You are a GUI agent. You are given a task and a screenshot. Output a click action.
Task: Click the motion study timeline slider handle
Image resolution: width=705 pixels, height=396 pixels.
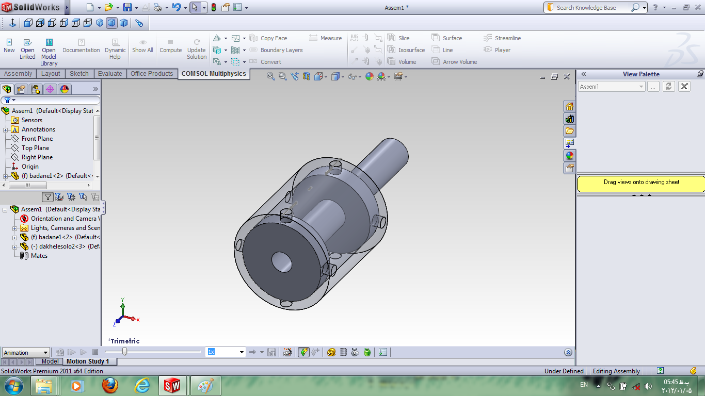(x=124, y=352)
